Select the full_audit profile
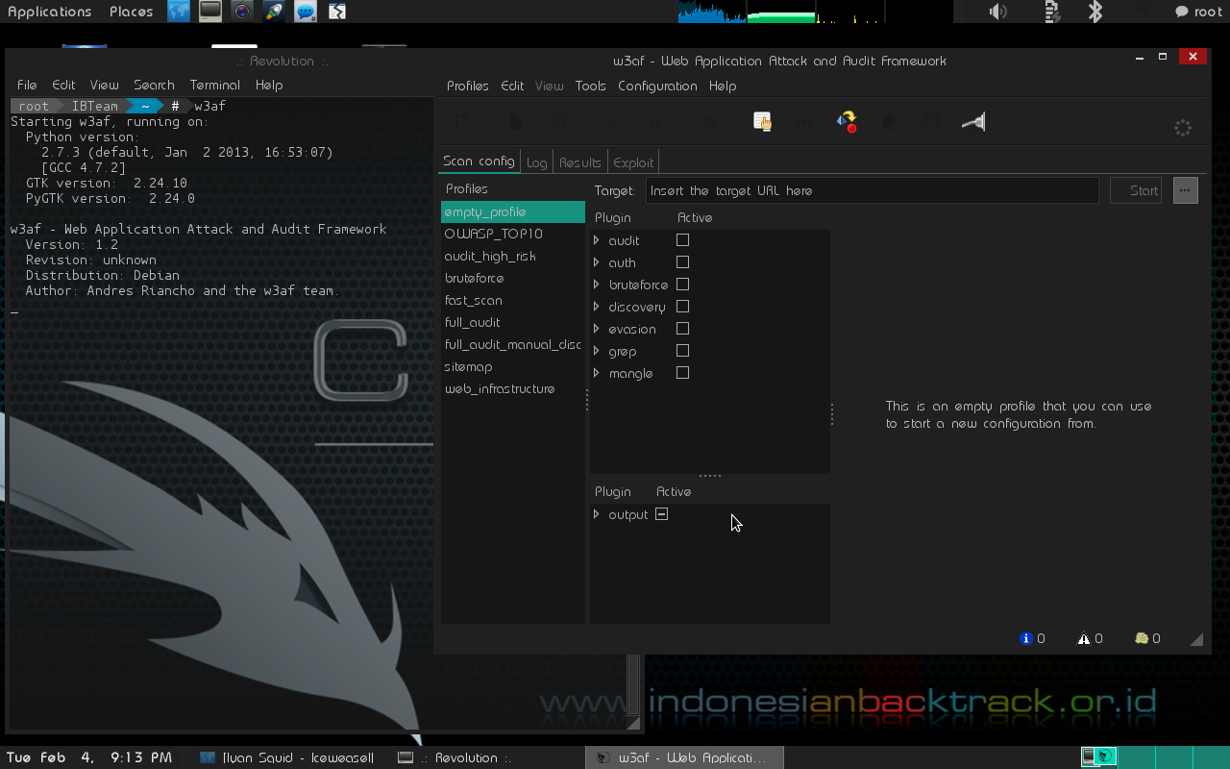 pyautogui.click(x=512, y=322)
